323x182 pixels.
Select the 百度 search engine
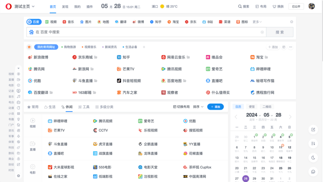[34, 22]
